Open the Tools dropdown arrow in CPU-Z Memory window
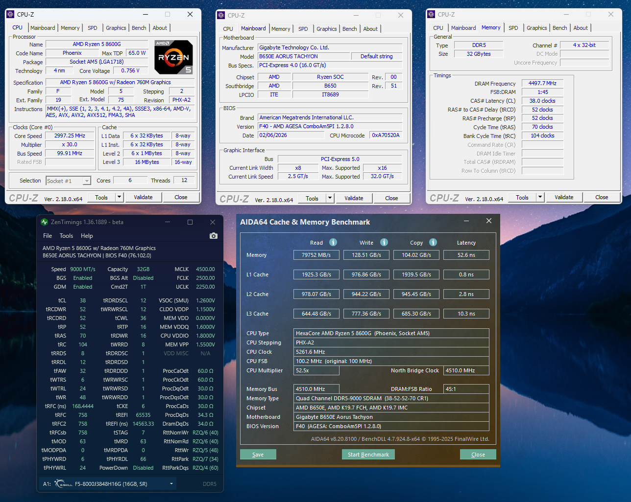This screenshot has width=631, height=502. point(540,197)
